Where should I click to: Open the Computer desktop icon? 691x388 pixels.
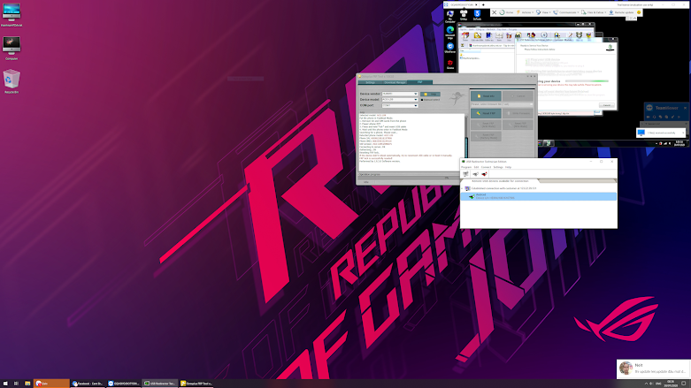coord(12,48)
